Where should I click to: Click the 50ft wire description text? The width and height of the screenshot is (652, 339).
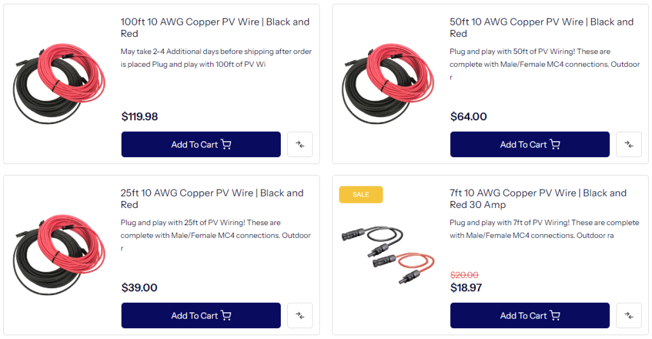(x=544, y=64)
